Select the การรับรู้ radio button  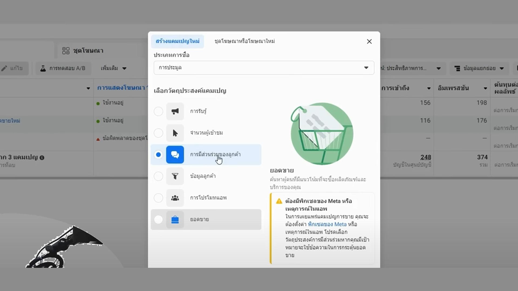coord(158,111)
